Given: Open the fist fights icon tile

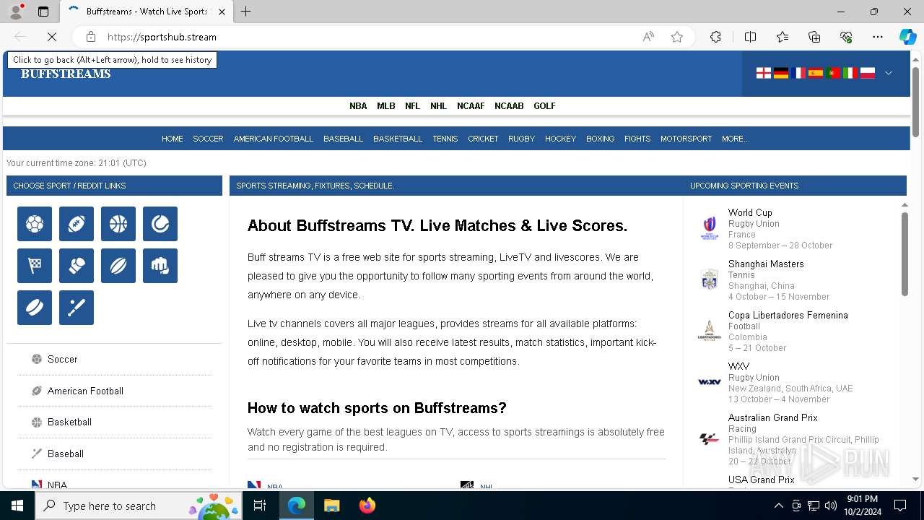Looking at the screenshot, I should (x=160, y=266).
